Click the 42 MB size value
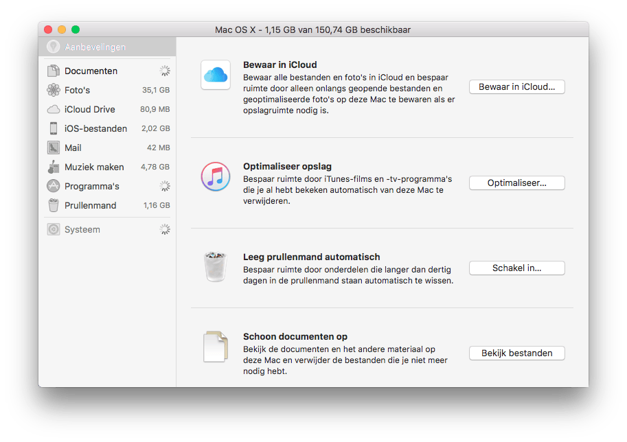Screen dimensions: 627x442 pyautogui.click(x=159, y=148)
